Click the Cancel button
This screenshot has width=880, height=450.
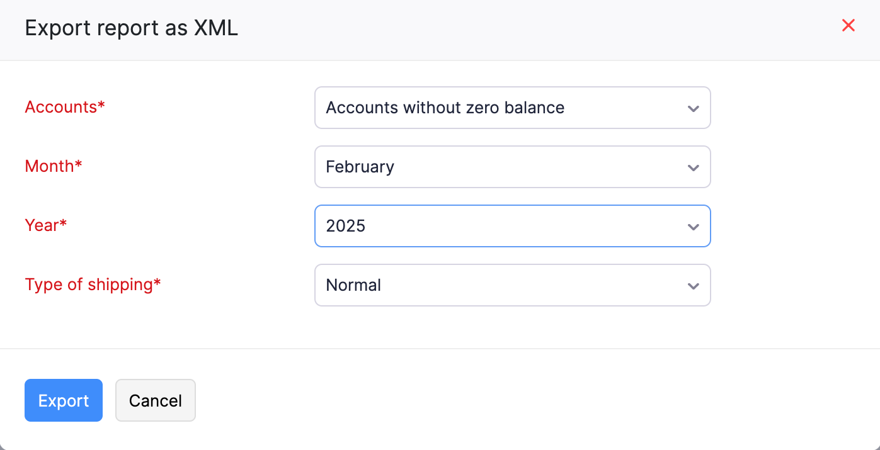pyautogui.click(x=155, y=400)
